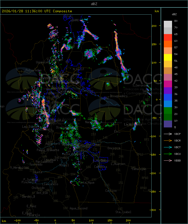
Task: Click the Chihuido place label on the map
Action: click(x=38, y=188)
